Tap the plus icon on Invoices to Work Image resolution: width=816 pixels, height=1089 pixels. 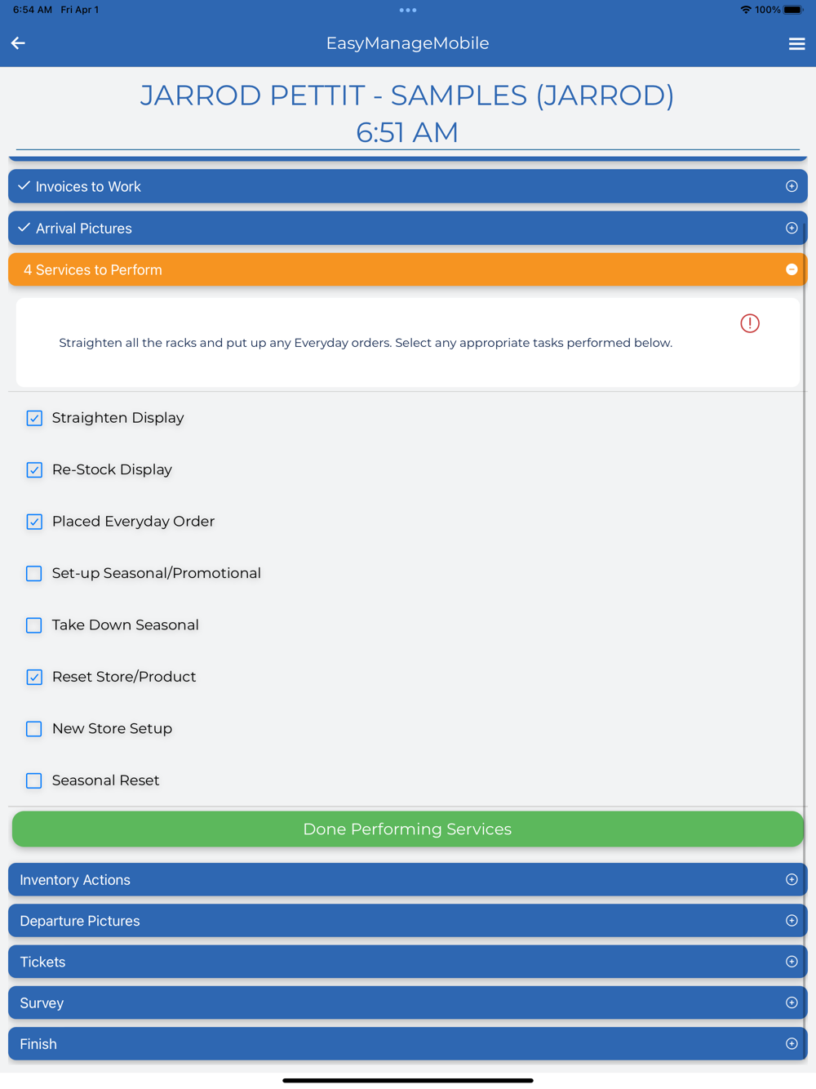(792, 186)
